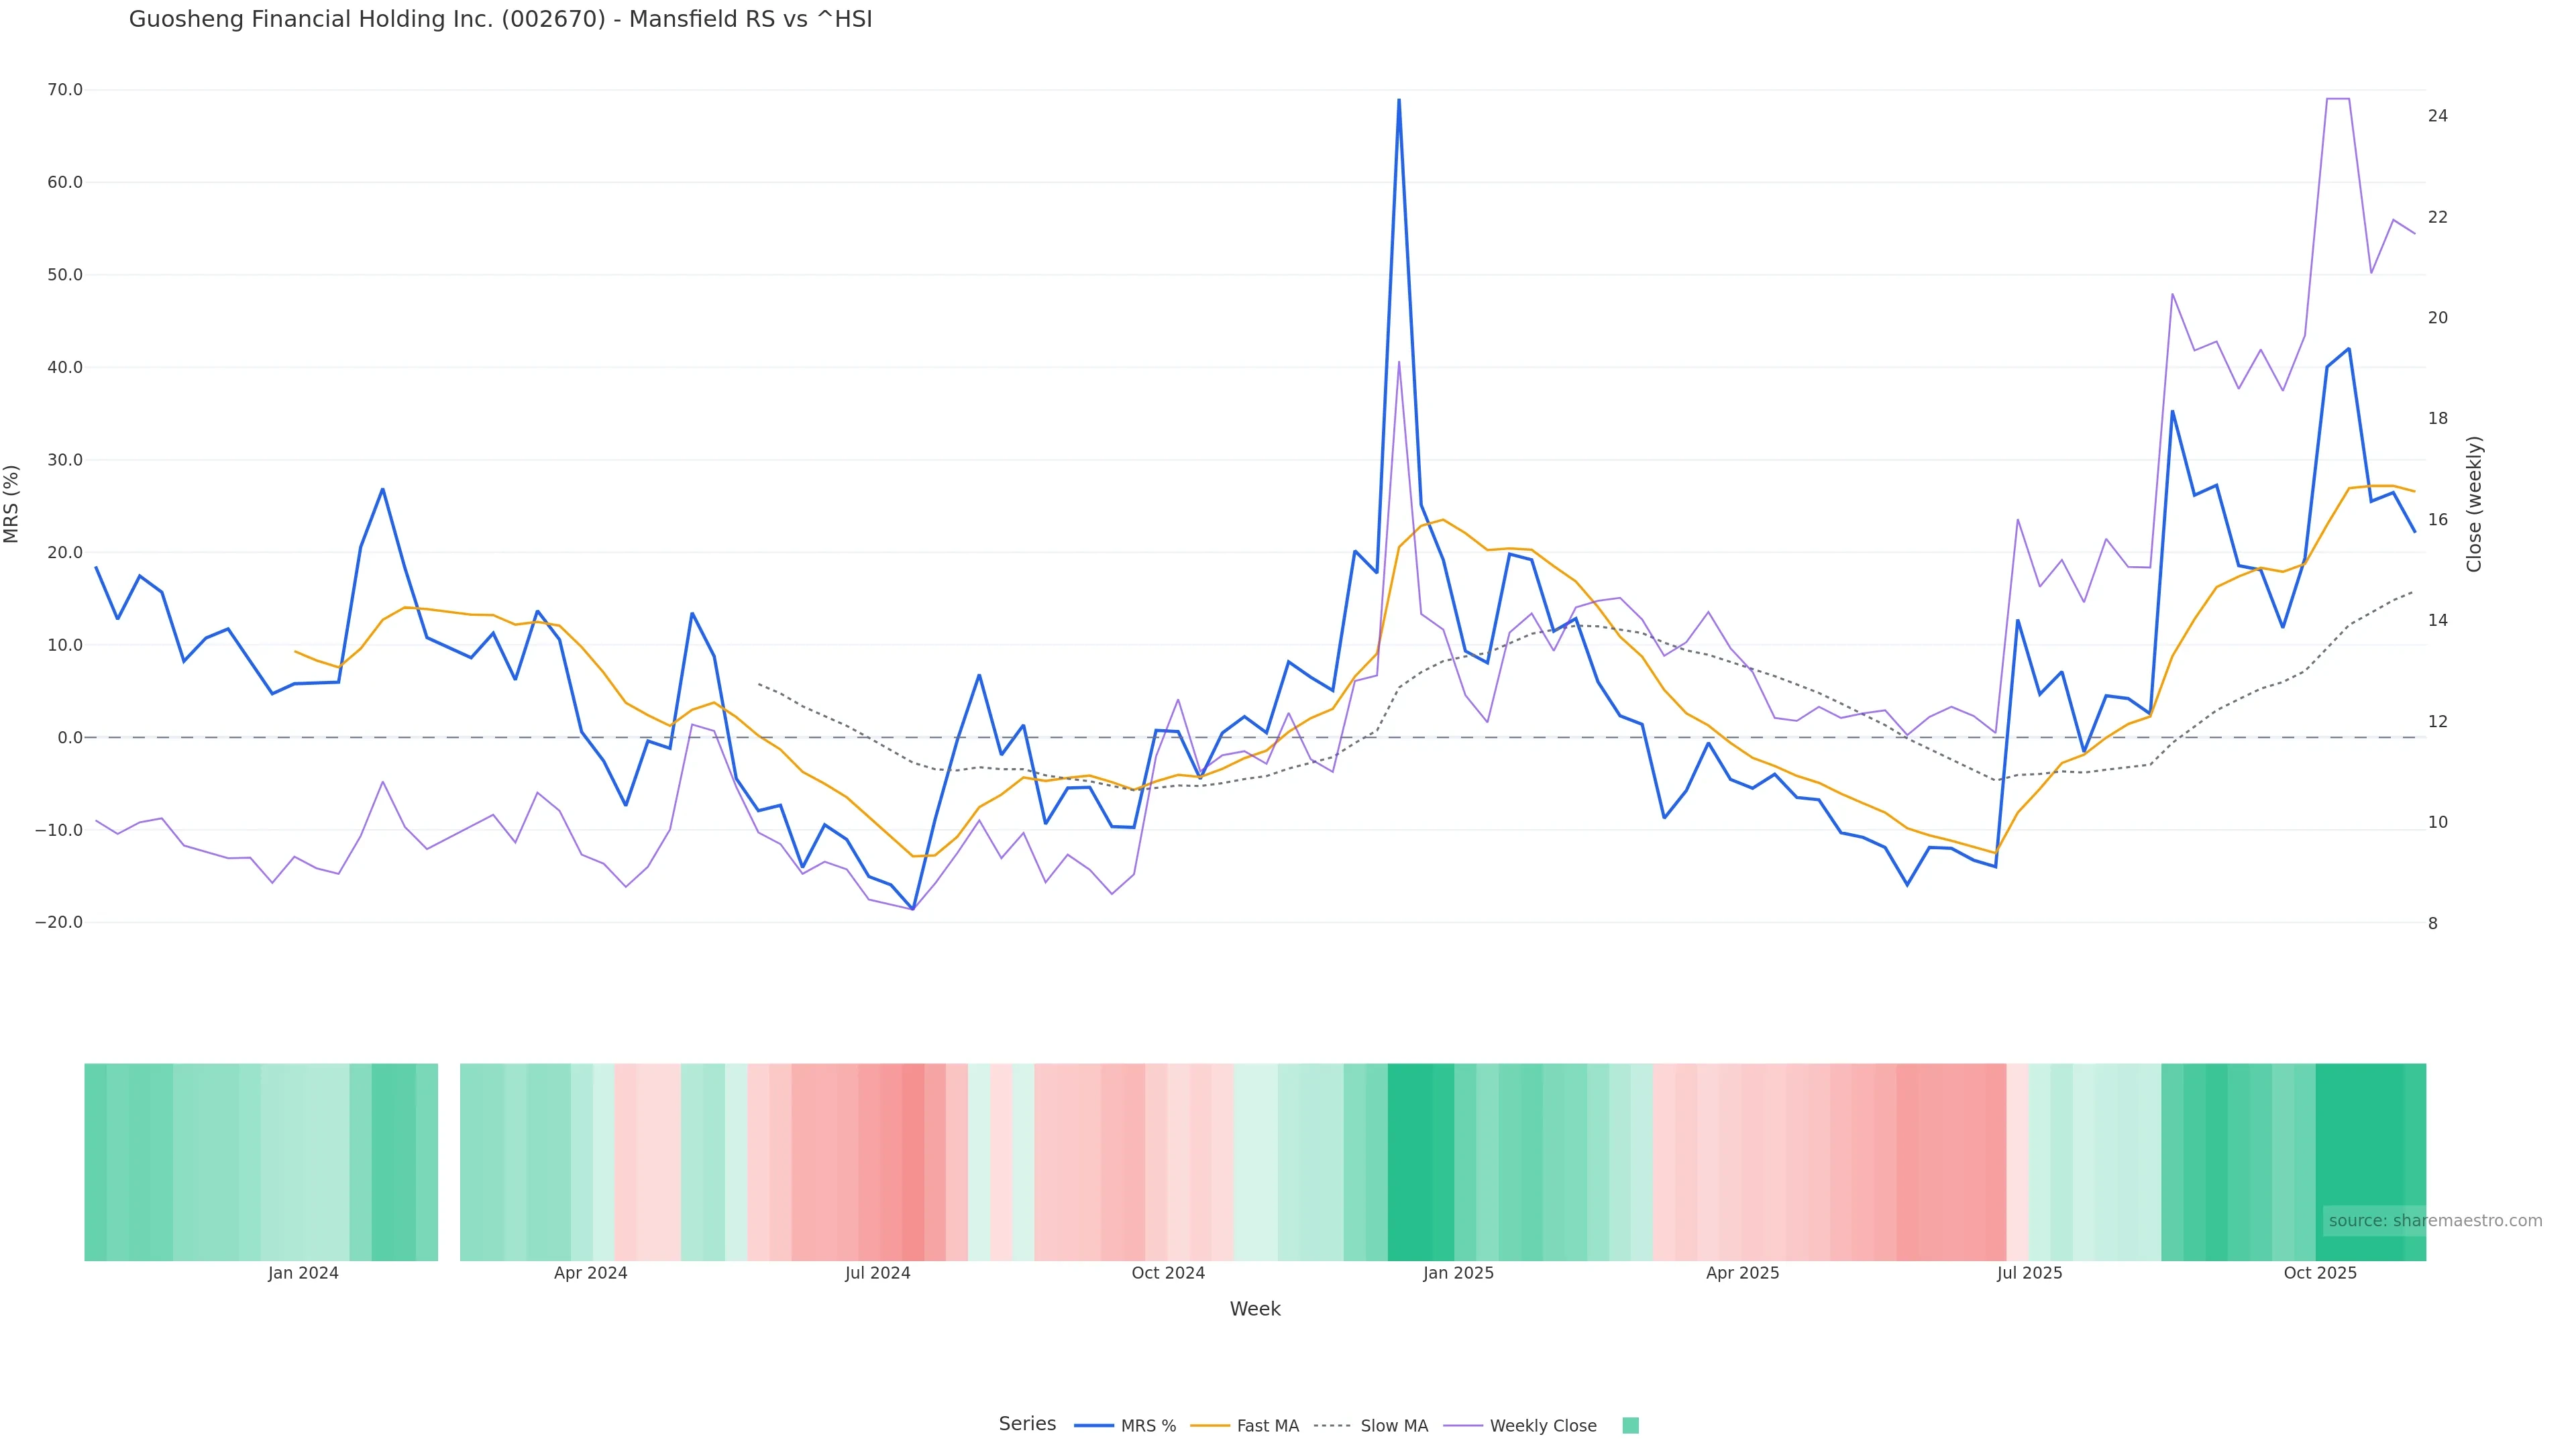
Task: Click the purple Weekly Close legend line
Action: click(x=1463, y=1426)
